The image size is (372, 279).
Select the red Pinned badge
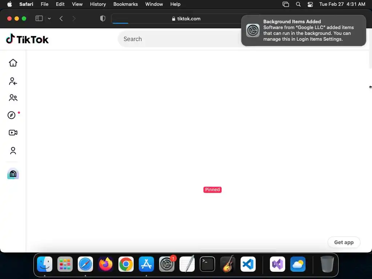click(212, 190)
